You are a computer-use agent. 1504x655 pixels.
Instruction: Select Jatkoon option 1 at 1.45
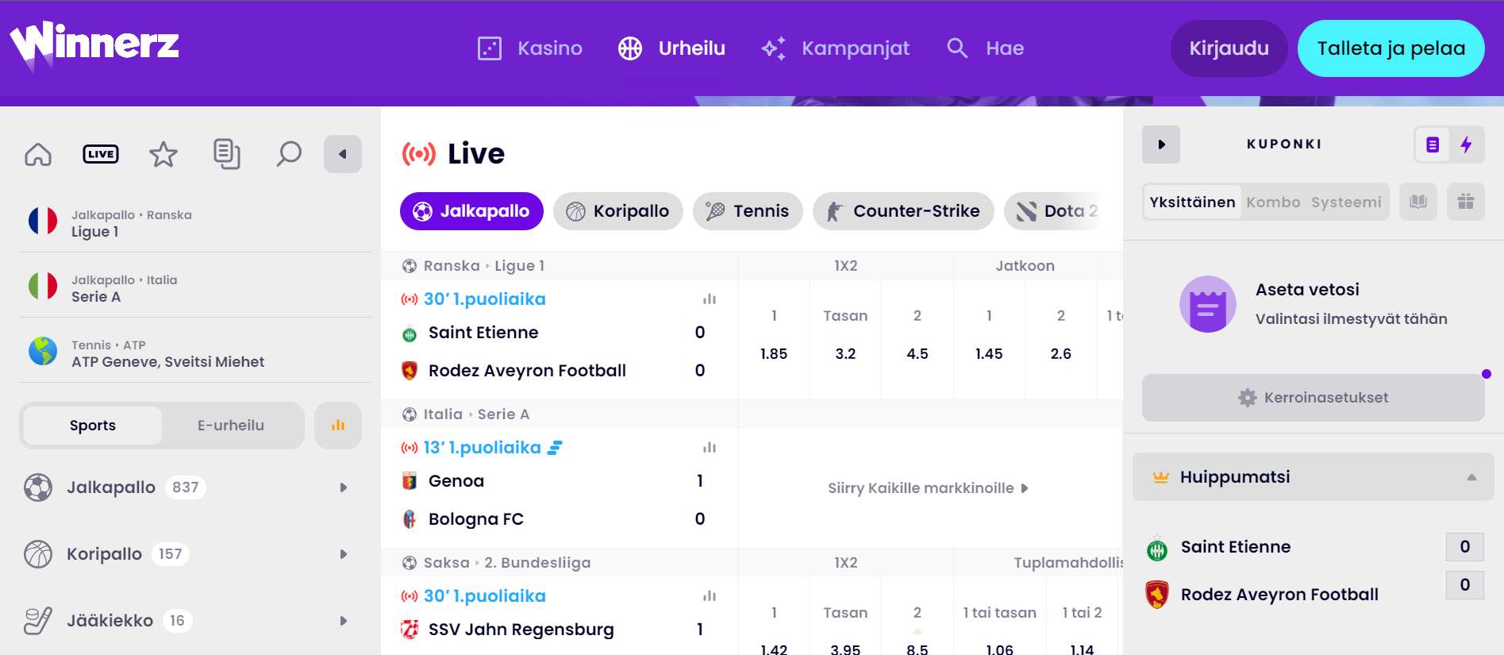(989, 339)
